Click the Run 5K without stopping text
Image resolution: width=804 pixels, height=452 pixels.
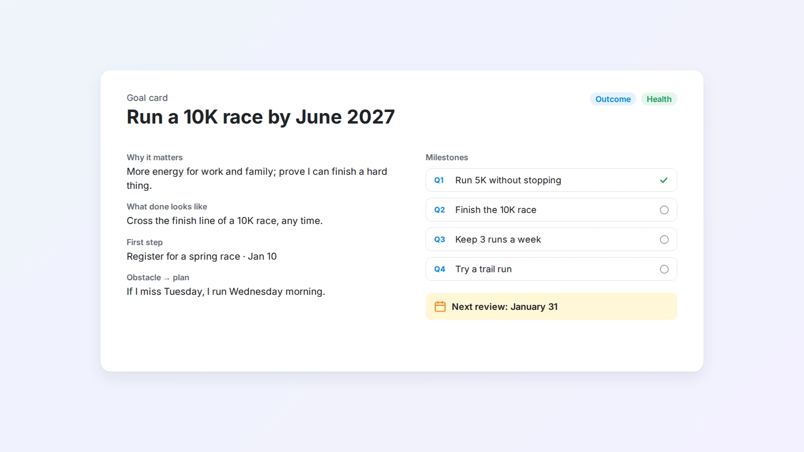508,180
